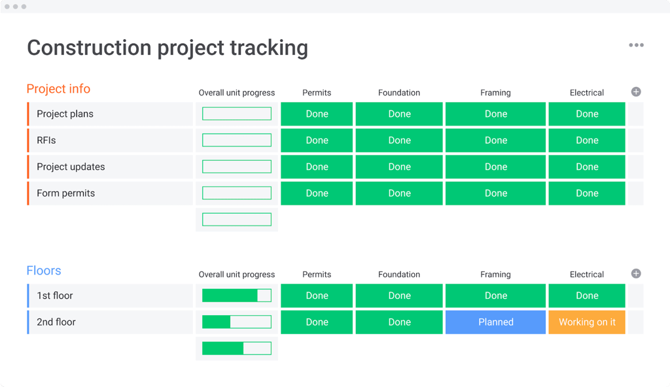Collapse the Project info group
Viewport: 670px width, 387px height.
point(58,89)
